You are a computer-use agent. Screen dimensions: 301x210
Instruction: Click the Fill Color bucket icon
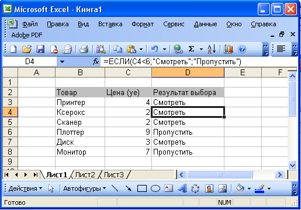pos(240,188)
